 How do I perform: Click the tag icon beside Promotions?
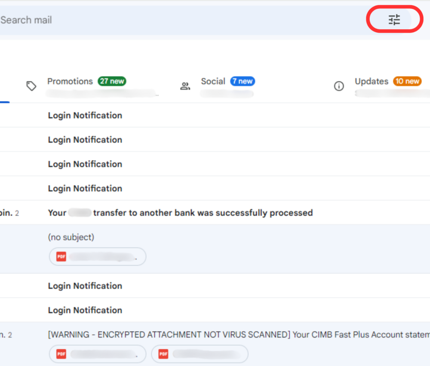pos(31,86)
